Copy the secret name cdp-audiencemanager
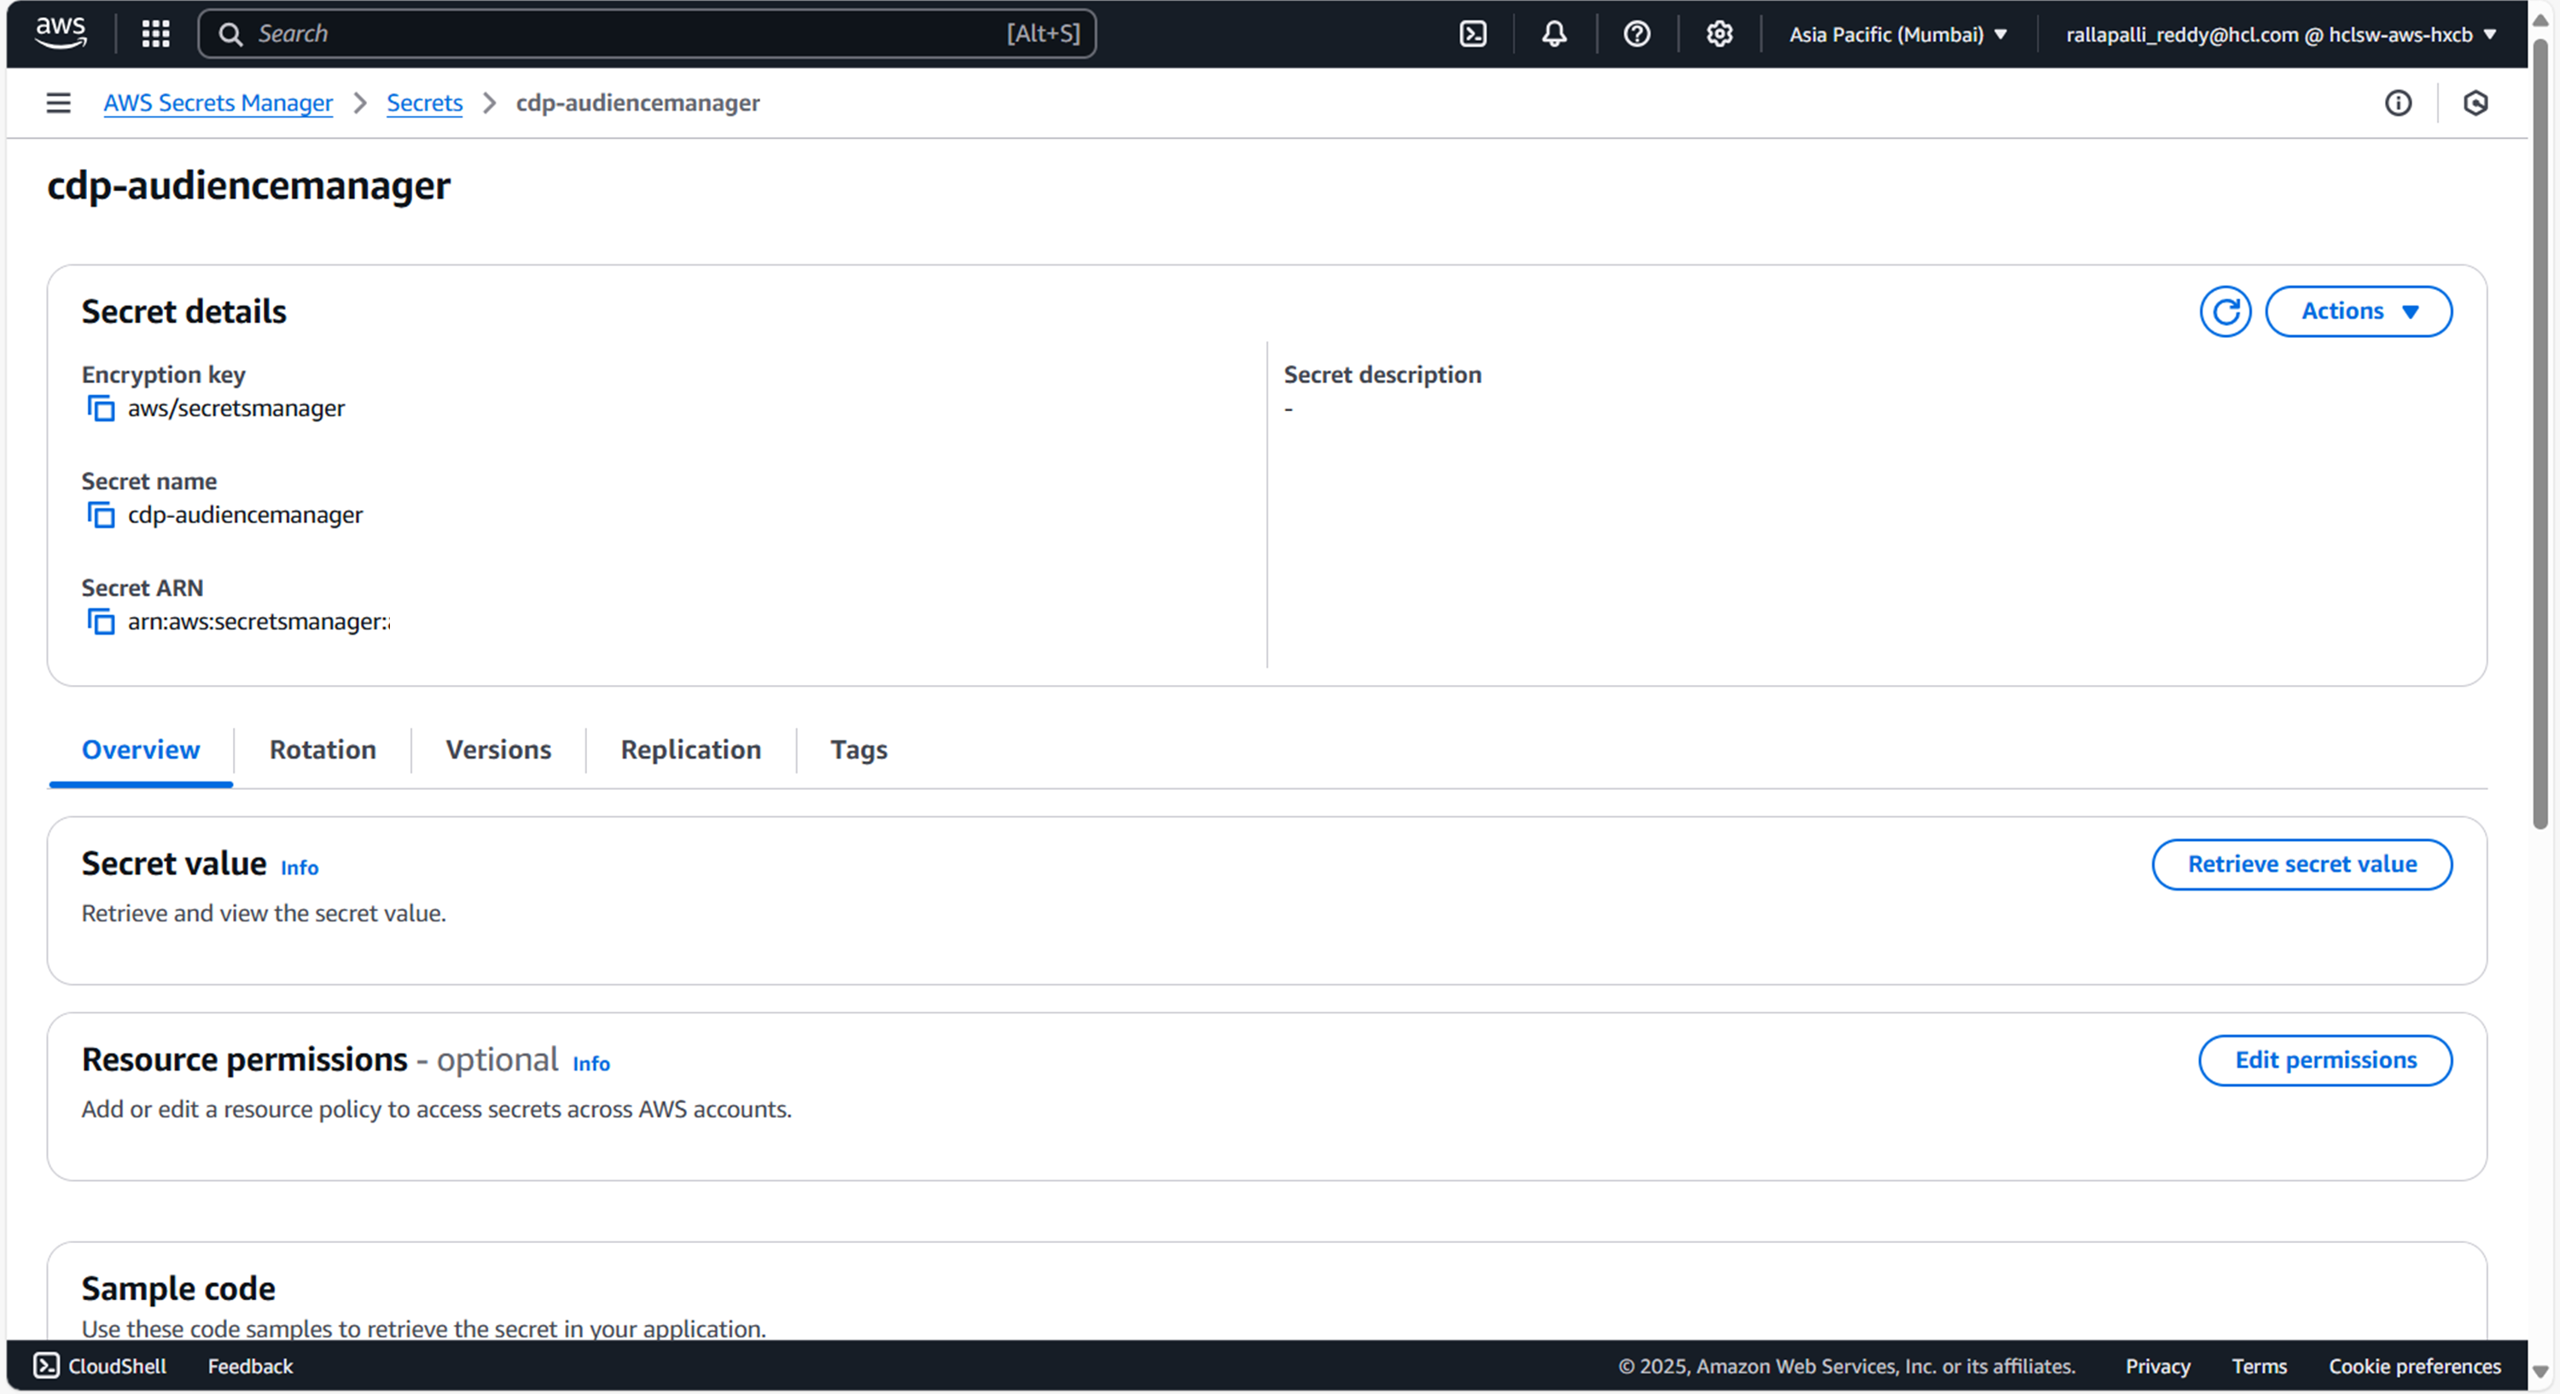The image size is (2560, 1394). click(101, 514)
